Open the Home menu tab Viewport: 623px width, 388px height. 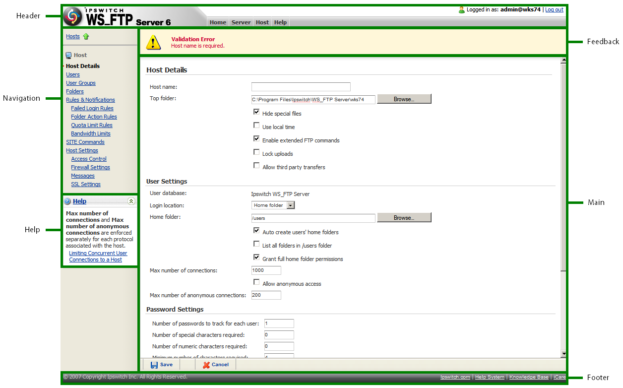(218, 22)
